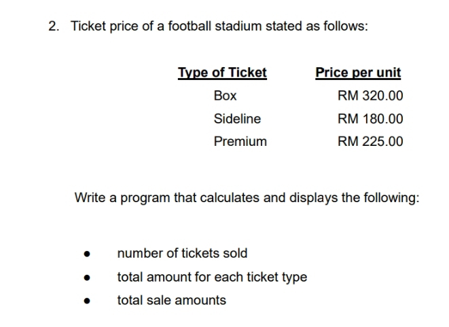Select the 'Premium' ticket type text
Screen dimensions: 449x327
(x=240, y=142)
